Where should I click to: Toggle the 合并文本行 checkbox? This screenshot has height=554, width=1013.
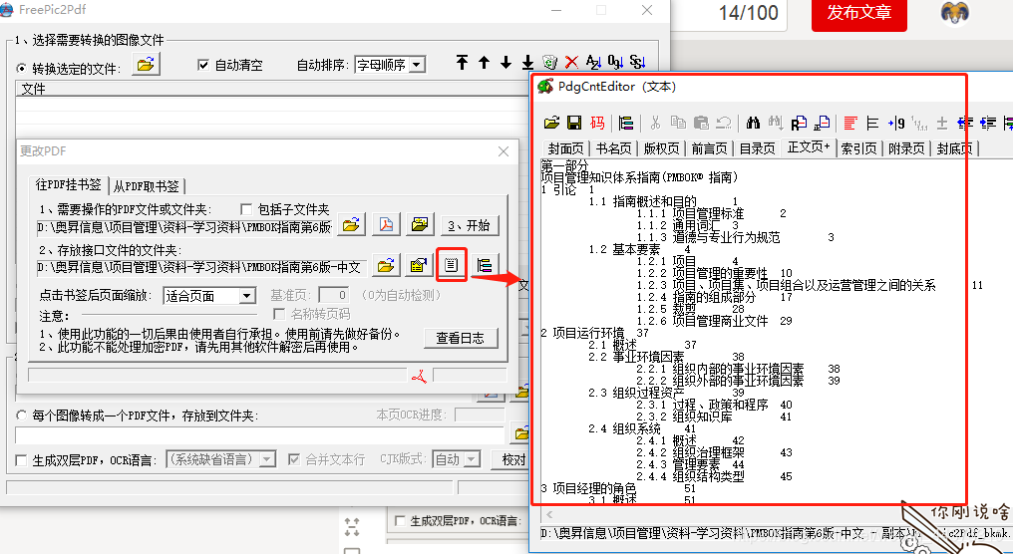(294, 459)
